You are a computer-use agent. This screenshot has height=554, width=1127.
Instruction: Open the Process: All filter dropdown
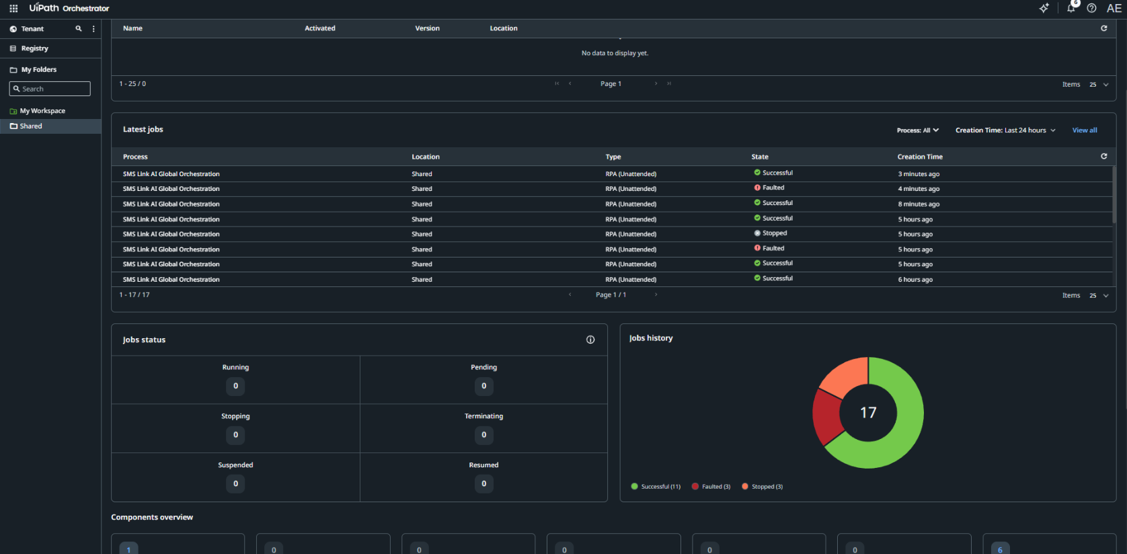pos(918,130)
